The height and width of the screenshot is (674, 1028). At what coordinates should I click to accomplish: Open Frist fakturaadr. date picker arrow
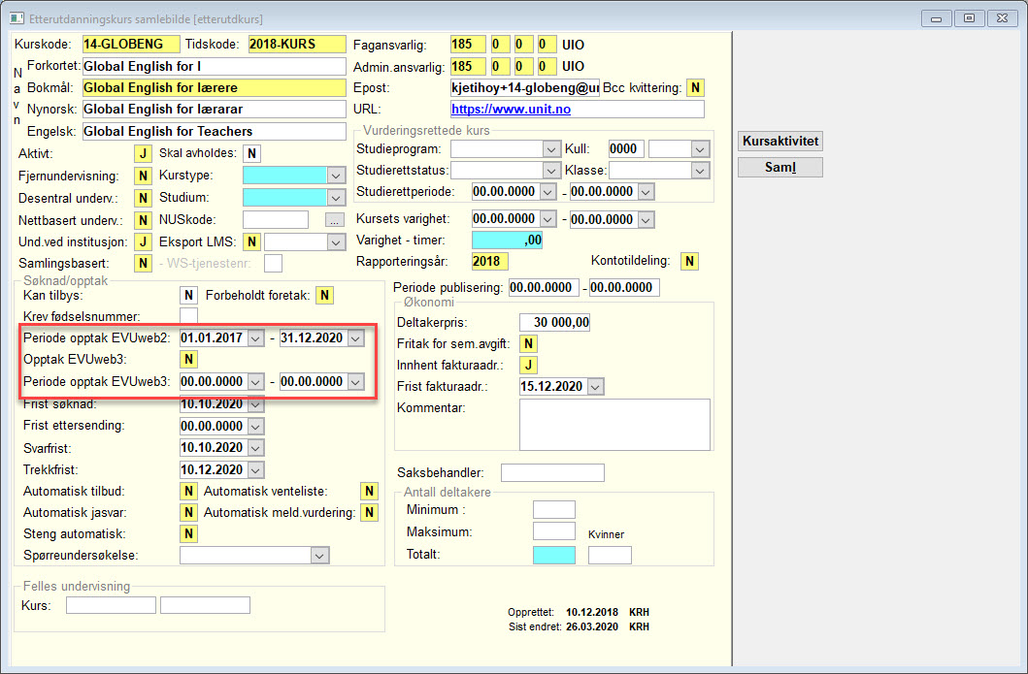[x=595, y=386]
